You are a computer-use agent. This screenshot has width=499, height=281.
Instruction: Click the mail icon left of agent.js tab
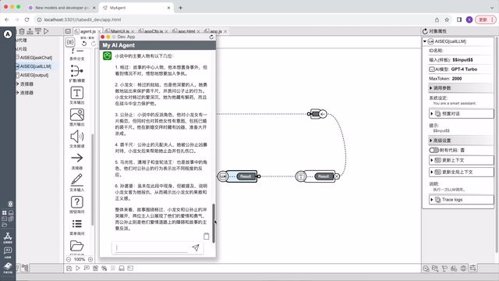pyautogui.click(x=68, y=31)
